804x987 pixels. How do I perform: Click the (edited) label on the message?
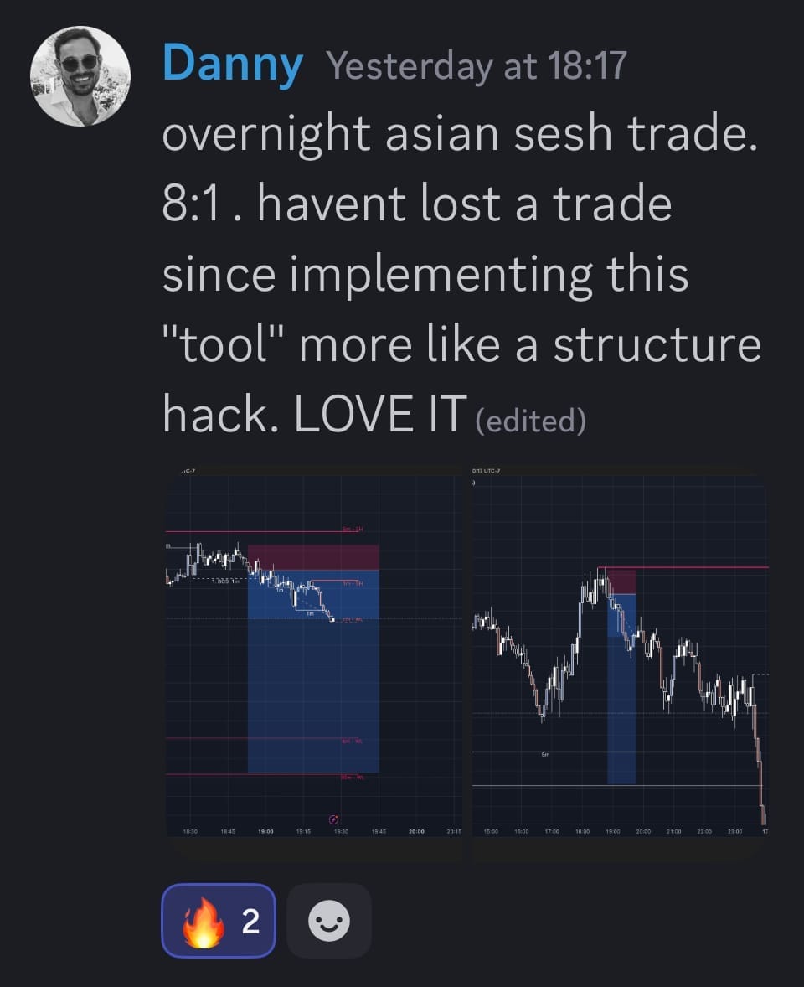530,421
